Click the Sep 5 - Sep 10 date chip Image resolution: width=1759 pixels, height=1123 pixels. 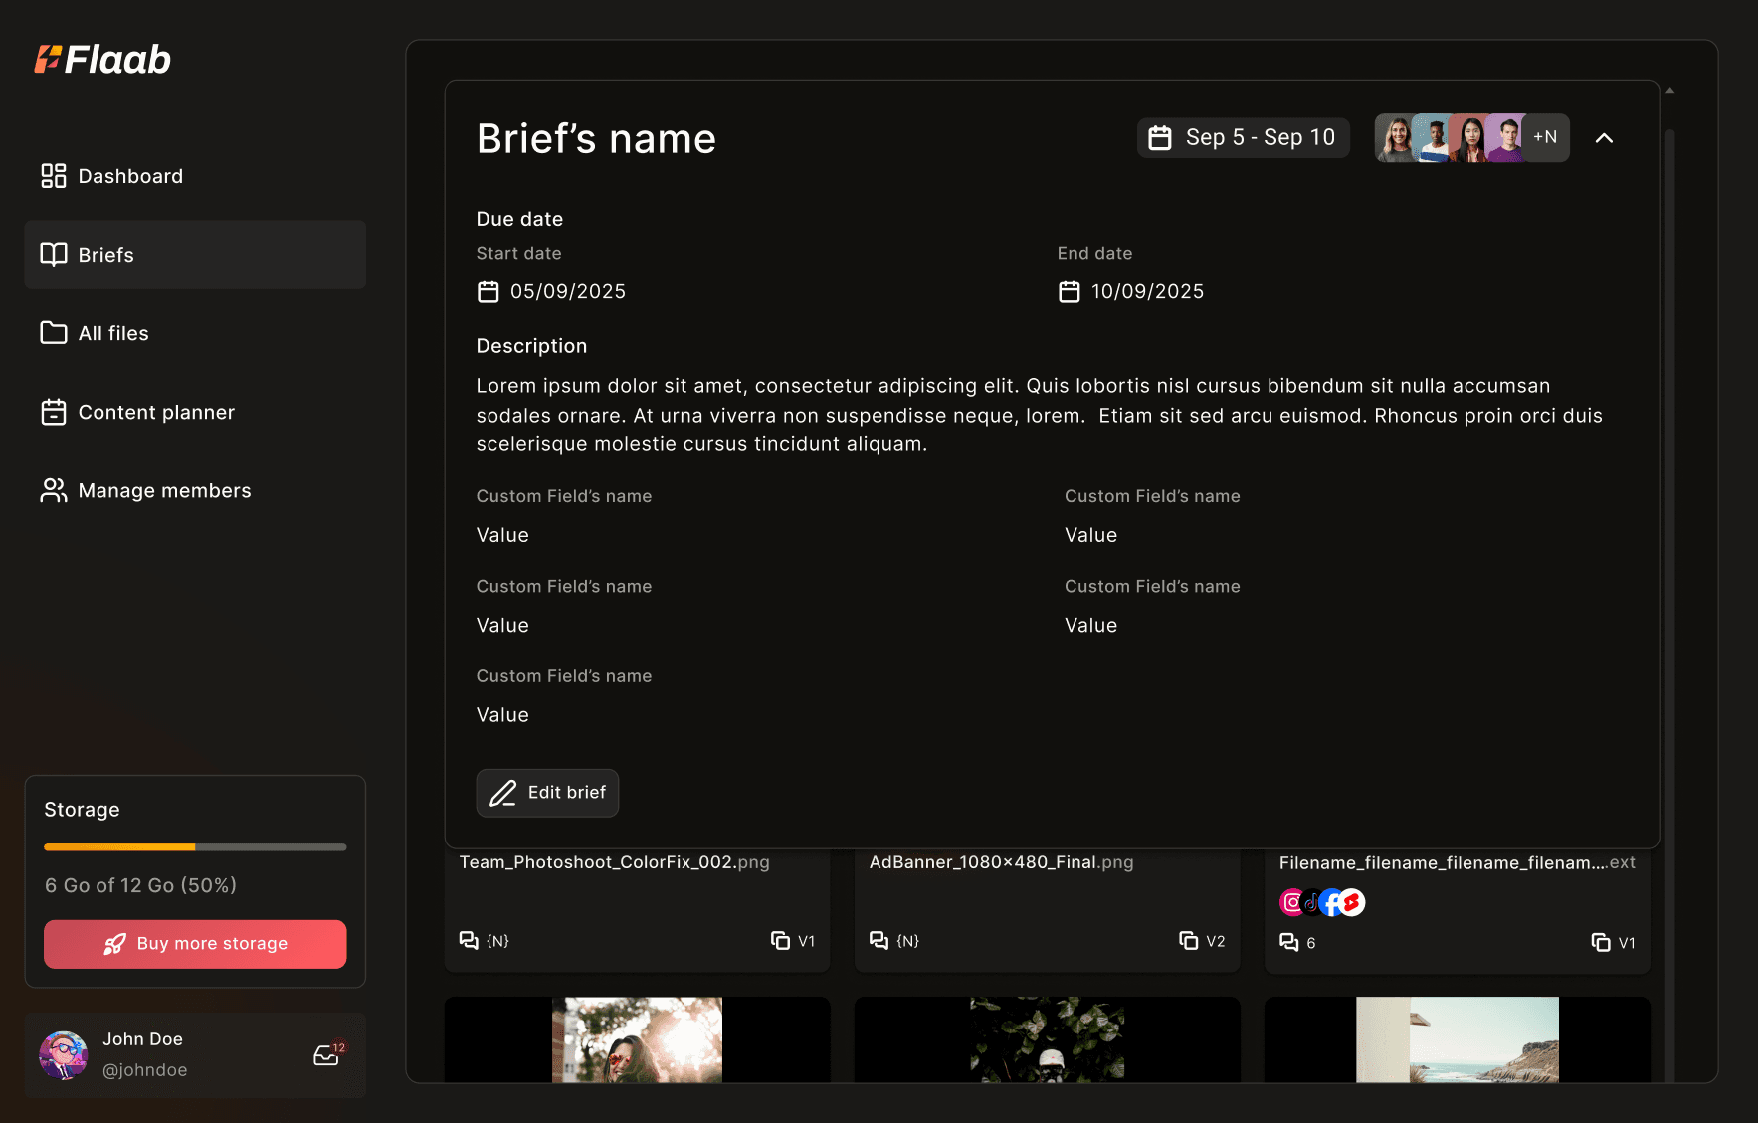[1244, 137]
